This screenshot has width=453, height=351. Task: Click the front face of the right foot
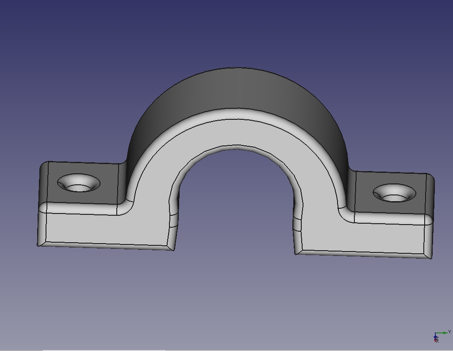pos(363,238)
